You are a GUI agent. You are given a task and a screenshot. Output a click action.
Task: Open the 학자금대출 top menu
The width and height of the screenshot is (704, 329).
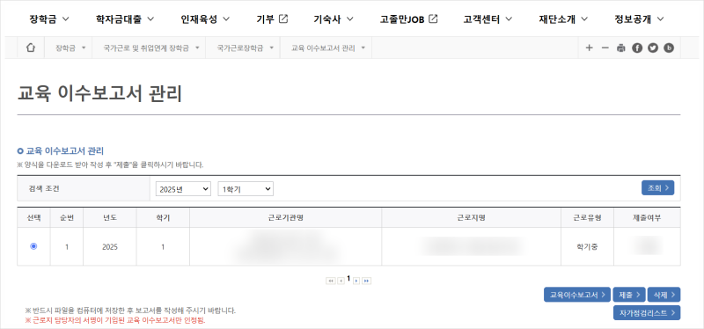125,18
